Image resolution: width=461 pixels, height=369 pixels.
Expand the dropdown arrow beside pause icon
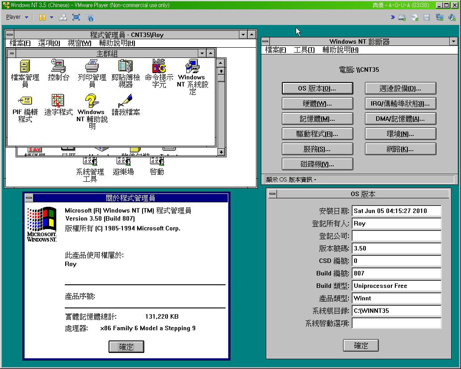coord(52,17)
